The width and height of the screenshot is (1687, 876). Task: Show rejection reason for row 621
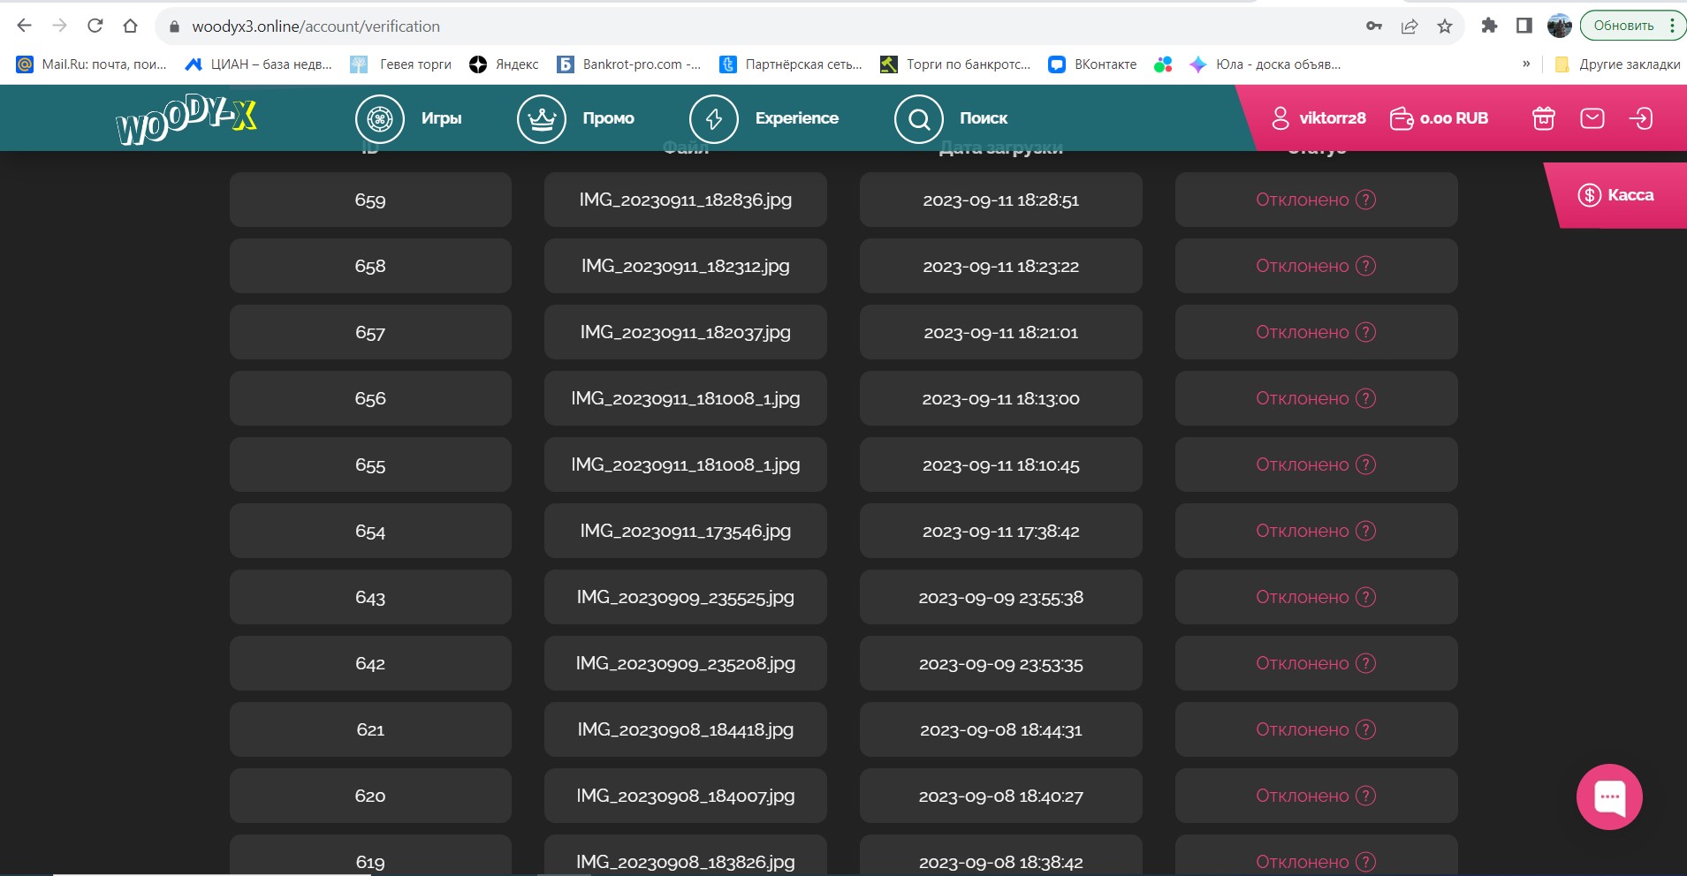coord(1365,729)
